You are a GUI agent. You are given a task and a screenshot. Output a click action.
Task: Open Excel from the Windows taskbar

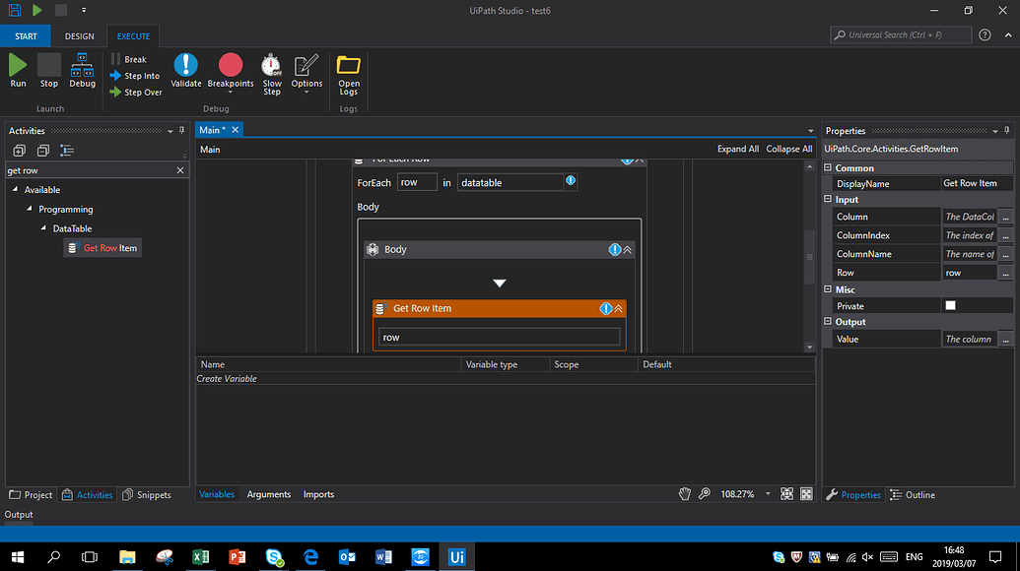(200, 556)
